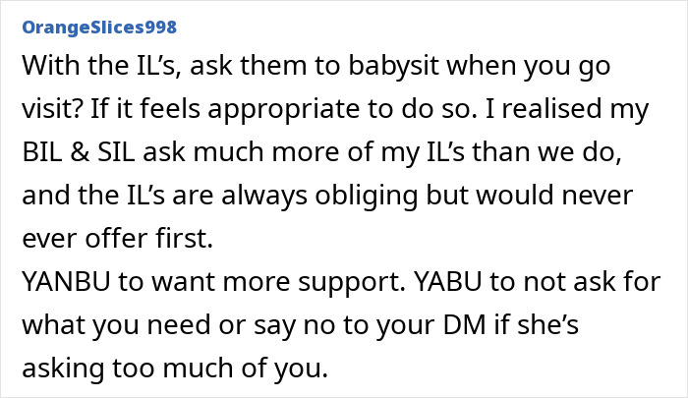This screenshot has height=398, width=688.
Task: Select the word "appropriate" in the comment
Action: 283,109
